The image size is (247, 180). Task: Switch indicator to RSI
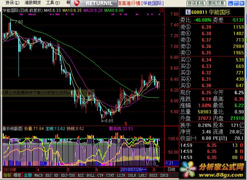click(81, 175)
